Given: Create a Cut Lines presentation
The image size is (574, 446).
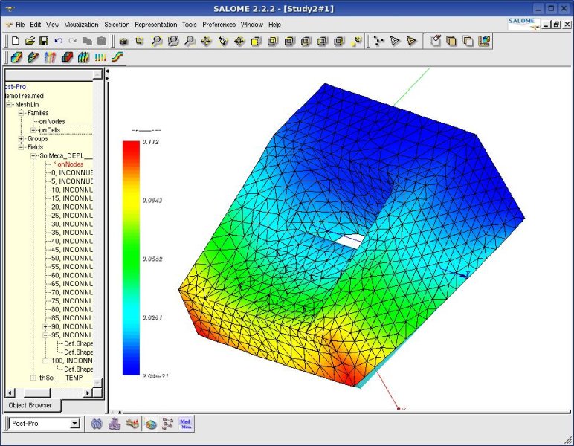Looking at the screenshot, I should 100,57.
